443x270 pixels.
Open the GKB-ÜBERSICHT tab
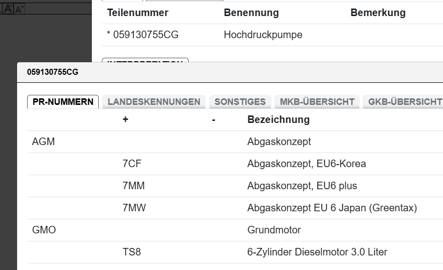(404, 102)
